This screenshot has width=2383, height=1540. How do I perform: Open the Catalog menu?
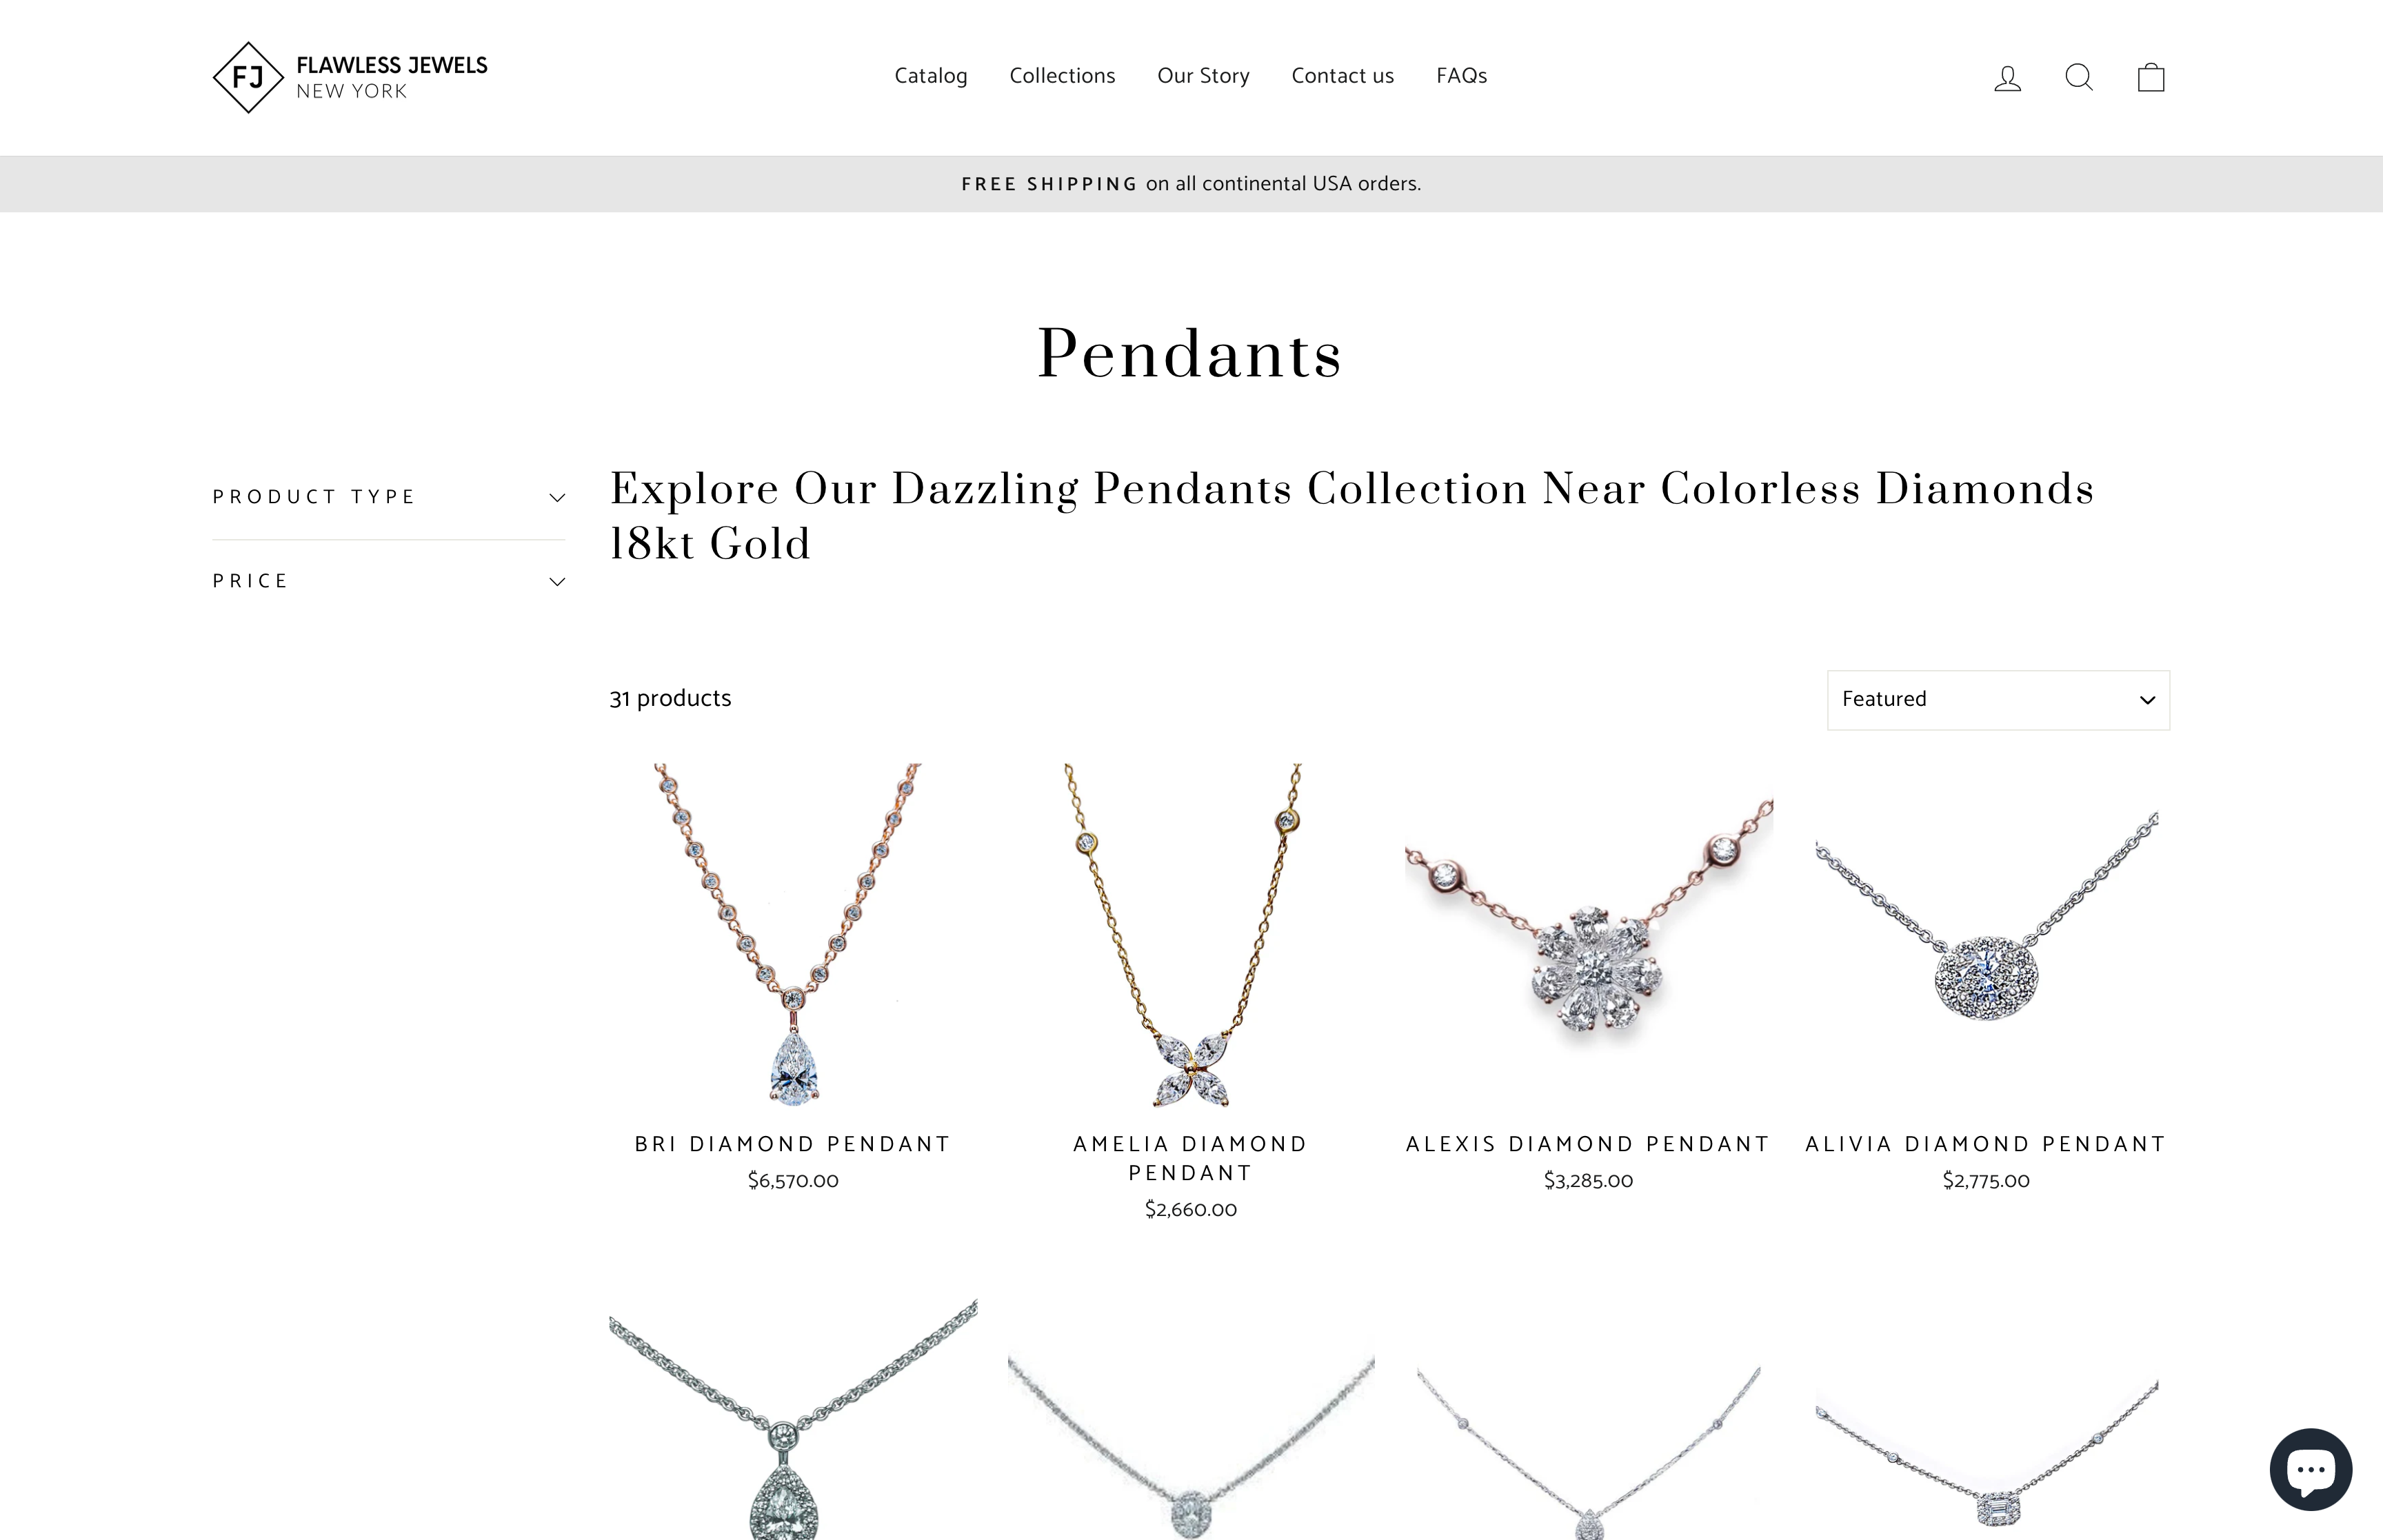(931, 76)
